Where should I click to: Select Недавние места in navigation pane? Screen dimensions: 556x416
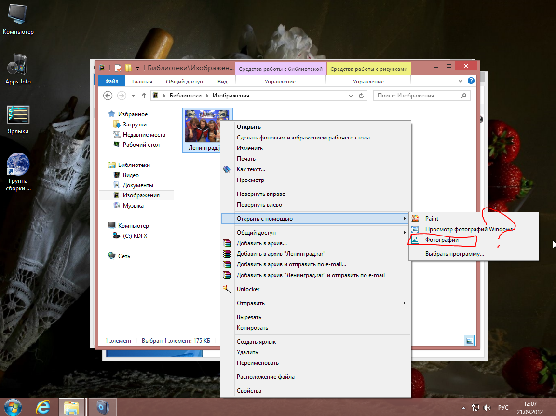[x=144, y=135]
